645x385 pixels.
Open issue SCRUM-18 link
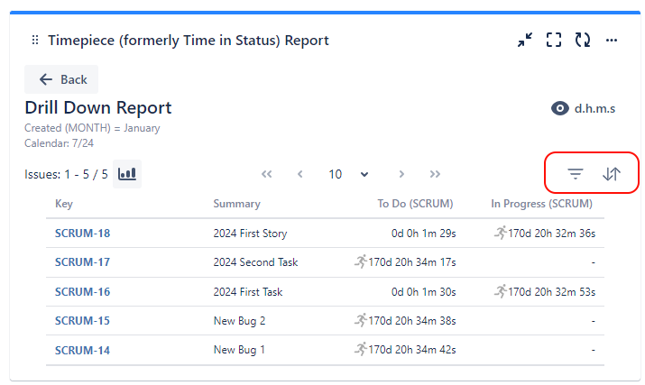tap(82, 234)
